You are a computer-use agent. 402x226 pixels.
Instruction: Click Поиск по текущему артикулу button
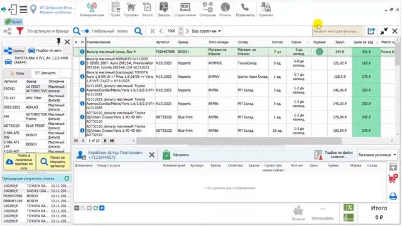53,162
